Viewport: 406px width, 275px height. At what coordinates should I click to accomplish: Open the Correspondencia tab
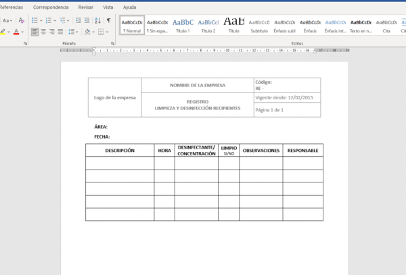(51, 7)
